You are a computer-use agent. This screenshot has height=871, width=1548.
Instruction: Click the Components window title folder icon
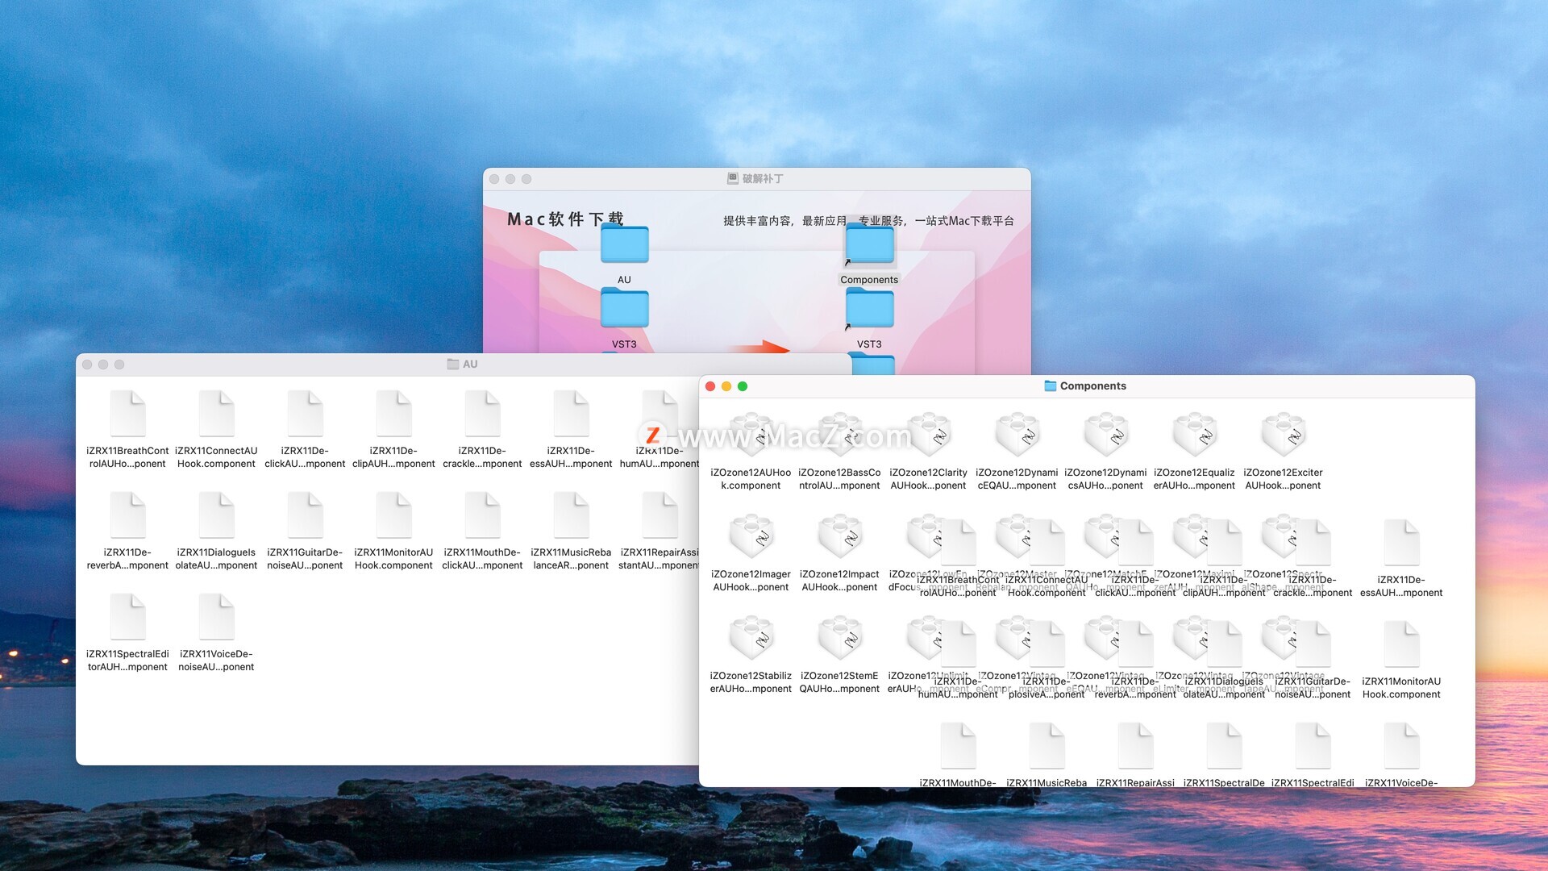click(x=1050, y=386)
